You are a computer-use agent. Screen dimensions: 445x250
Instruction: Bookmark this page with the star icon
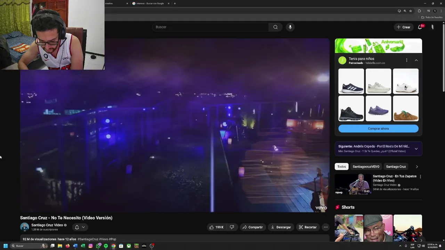coord(410,11)
